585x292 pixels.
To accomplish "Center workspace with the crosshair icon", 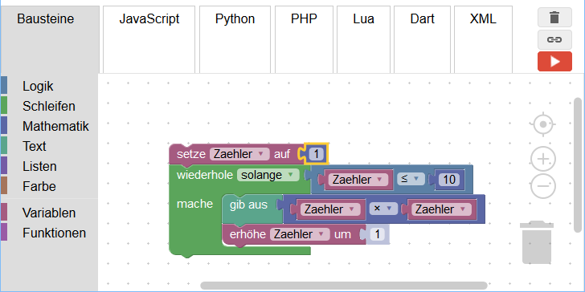I will 543,124.
